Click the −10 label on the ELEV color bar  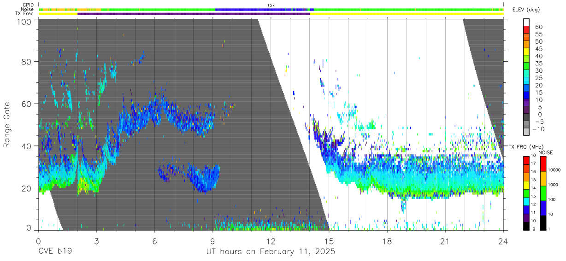point(538,129)
